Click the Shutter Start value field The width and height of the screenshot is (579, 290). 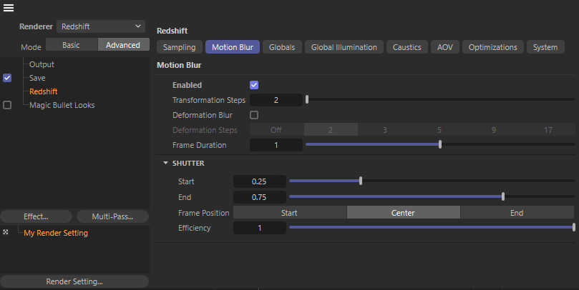click(260, 181)
